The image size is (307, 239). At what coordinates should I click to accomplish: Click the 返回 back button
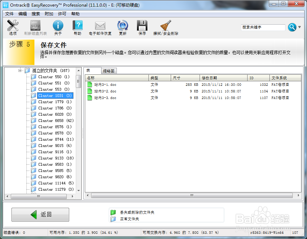40,215
